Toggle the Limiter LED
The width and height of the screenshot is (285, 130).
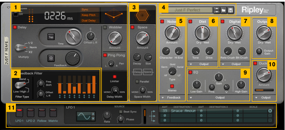click(114, 77)
